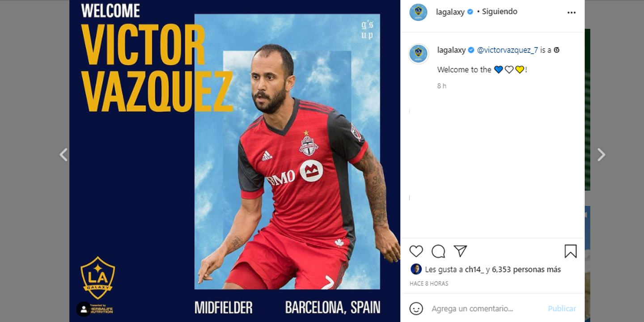Open comments with the speech bubble icon

(x=438, y=251)
